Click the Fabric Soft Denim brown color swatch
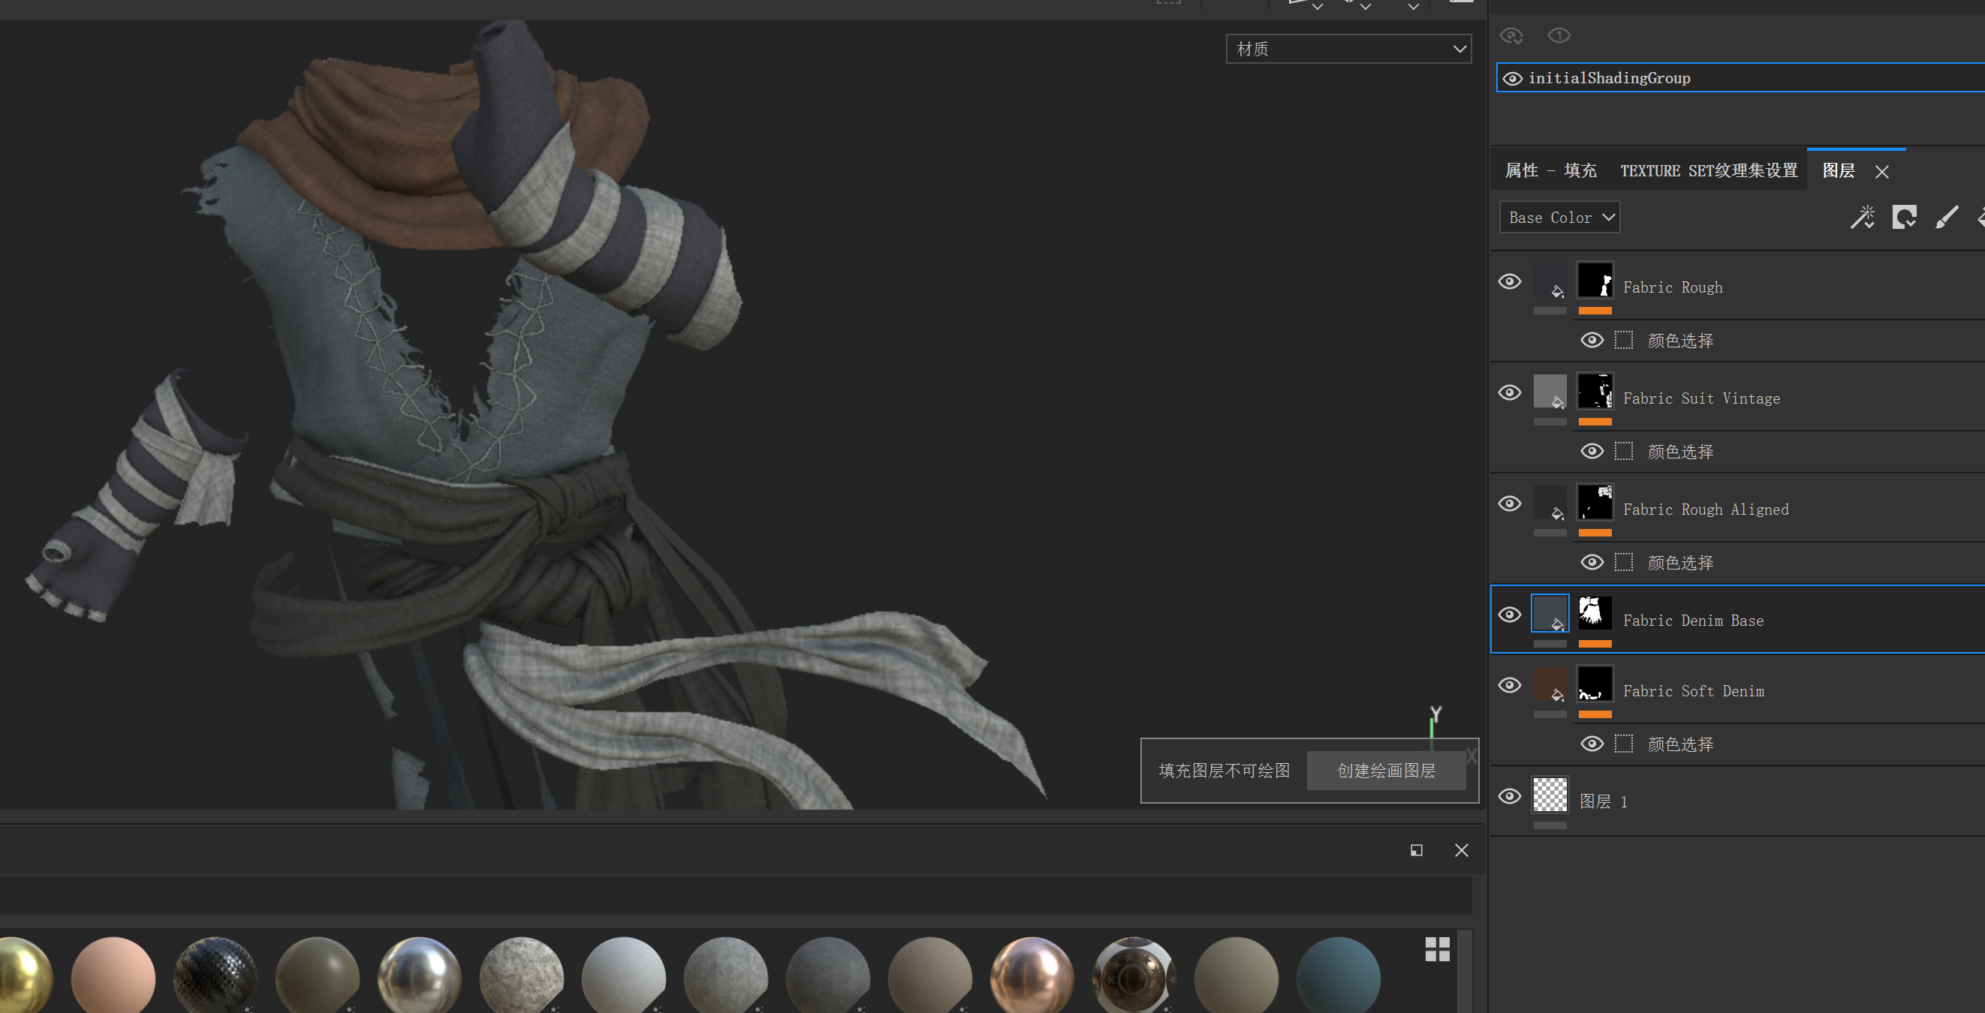 1549,684
